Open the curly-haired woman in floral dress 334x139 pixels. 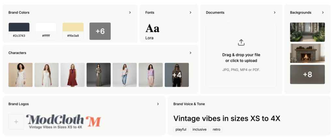(x=21, y=75)
